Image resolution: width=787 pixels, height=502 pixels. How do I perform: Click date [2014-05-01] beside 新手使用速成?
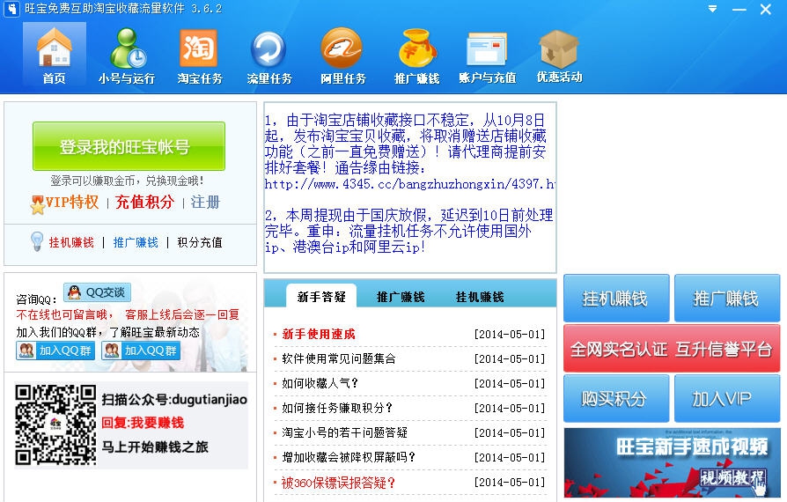point(510,335)
